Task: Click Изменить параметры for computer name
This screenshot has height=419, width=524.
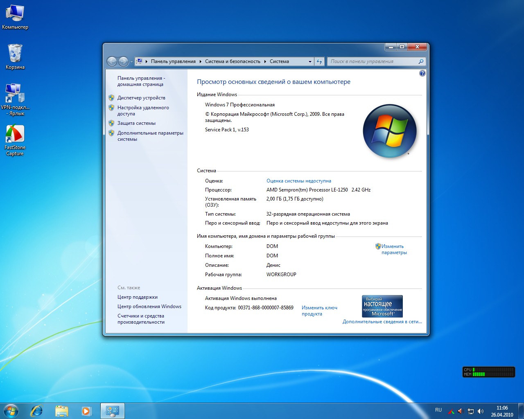Action: [394, 249]
